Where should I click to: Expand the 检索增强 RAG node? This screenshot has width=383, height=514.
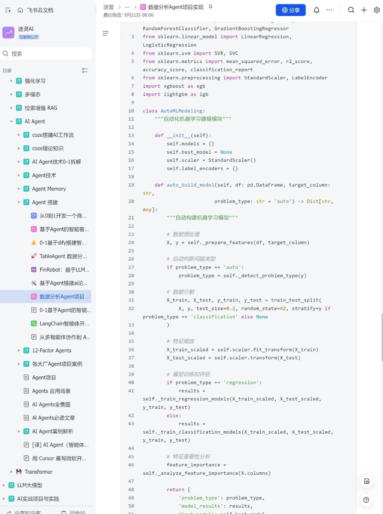(11, 108)
